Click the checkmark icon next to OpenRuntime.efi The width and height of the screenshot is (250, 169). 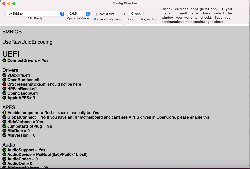[4, 80]
